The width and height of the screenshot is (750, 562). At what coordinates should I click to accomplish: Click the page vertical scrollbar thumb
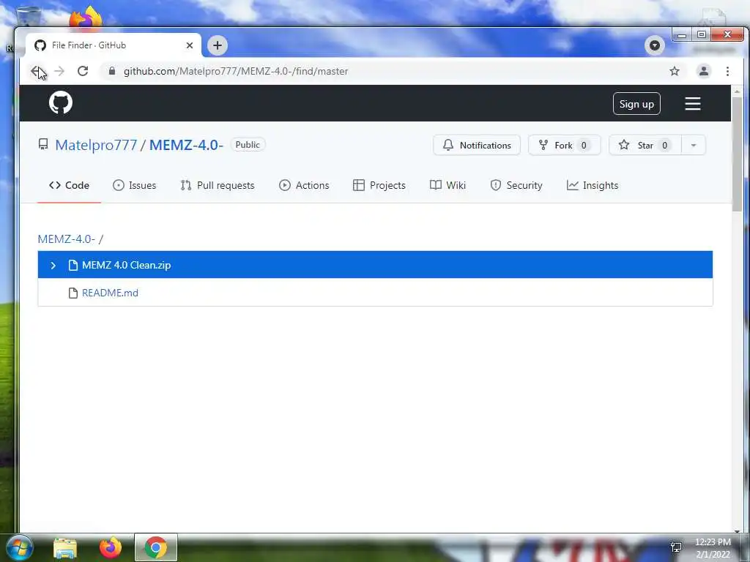737,154
